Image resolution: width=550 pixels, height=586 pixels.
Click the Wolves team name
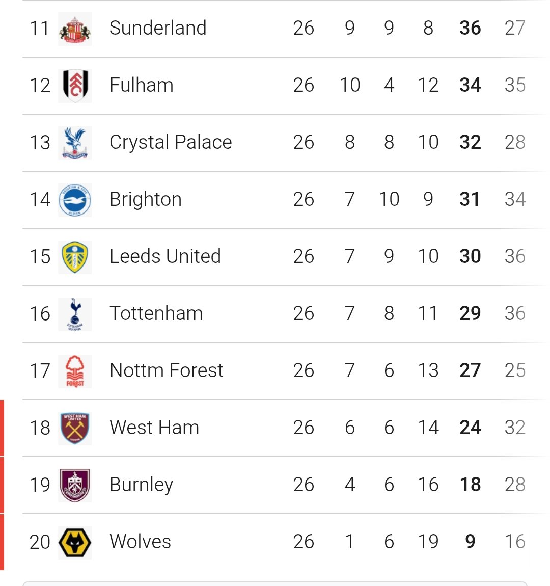point(140,542)
